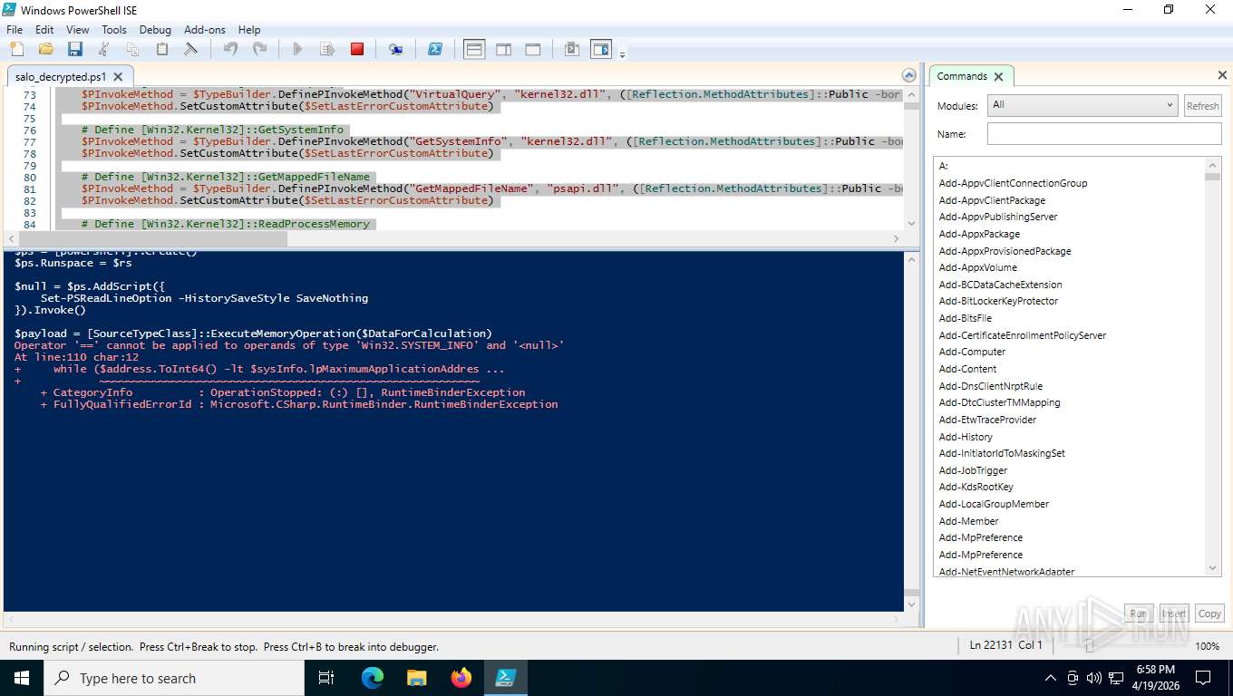The width and height of the screenshot is (1233, 696).
Task: Open Task View on taskbar
Action: (x=326, y=678)
